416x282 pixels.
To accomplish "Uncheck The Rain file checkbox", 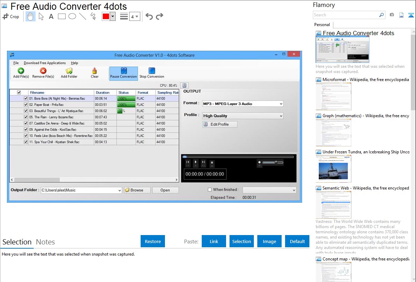I will pyautogui.click(x=26, y=117).
